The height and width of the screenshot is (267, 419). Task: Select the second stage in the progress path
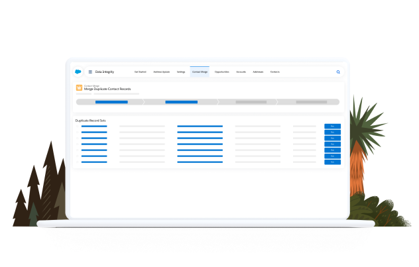click(181, 102)
